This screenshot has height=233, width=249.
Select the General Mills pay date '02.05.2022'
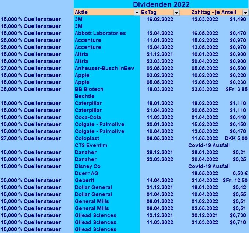pyautogui.click(x=205, y=208)
